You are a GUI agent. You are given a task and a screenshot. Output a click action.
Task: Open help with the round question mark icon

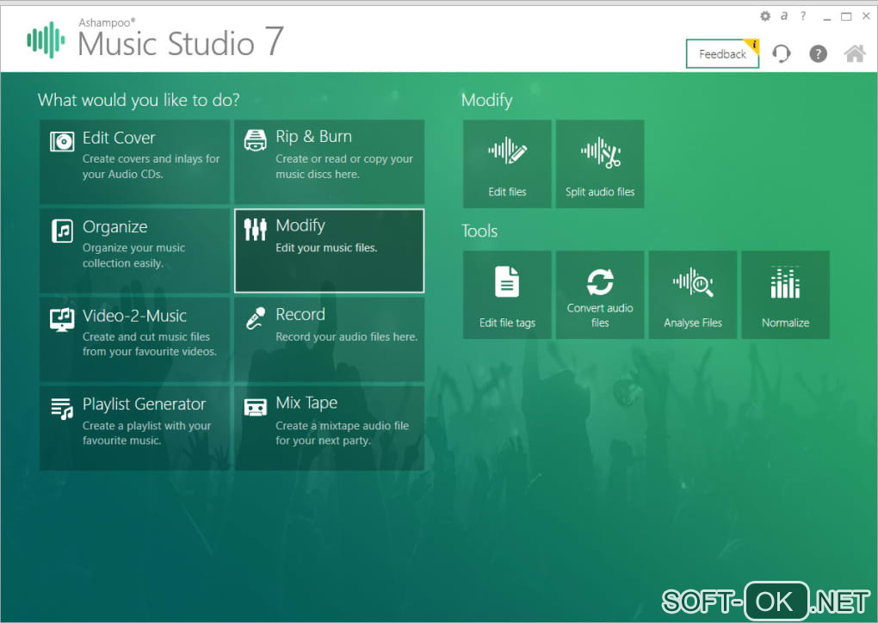[x=818, y=53]
